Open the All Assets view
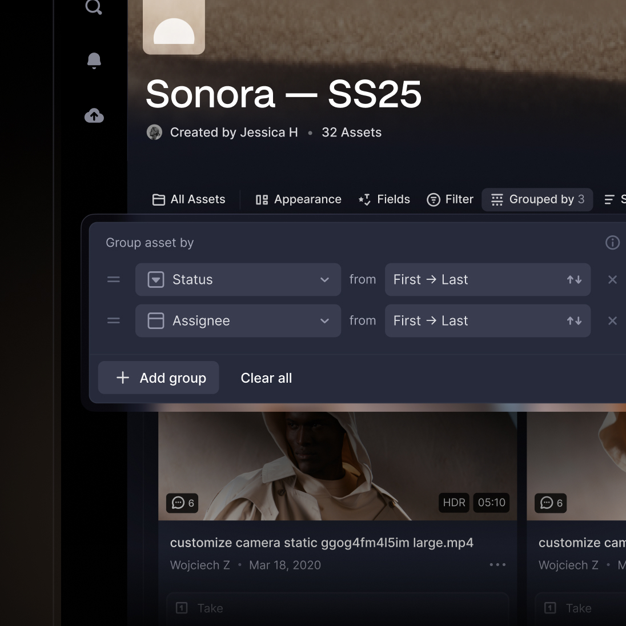The height and width of the screenshot is (626, 626). (188, 199)
